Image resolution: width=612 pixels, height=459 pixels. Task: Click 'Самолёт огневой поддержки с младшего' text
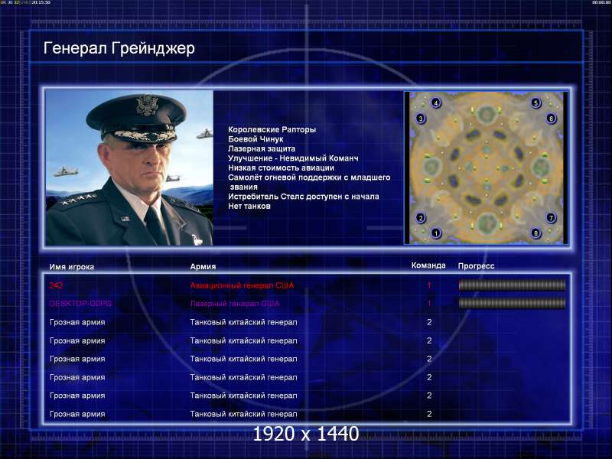(x=309, y=177)
